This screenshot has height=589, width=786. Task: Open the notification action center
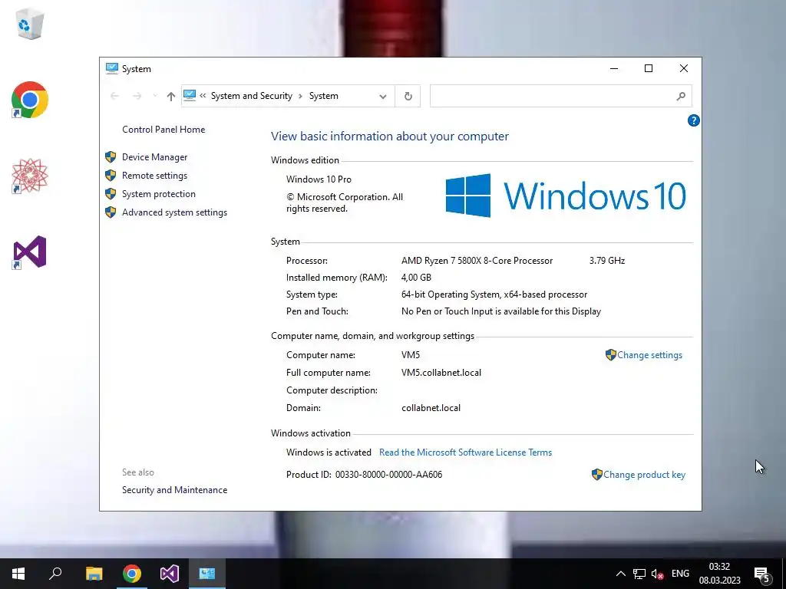[x=762, y=574]
